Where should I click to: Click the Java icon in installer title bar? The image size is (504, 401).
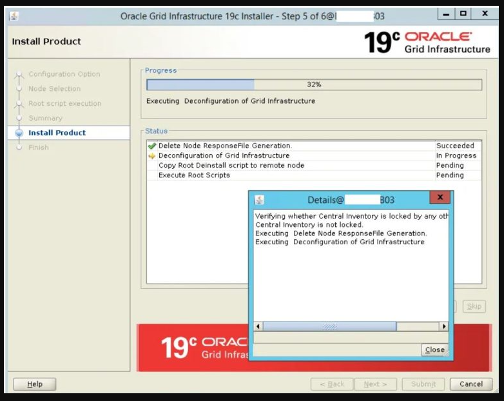[14, 15]
